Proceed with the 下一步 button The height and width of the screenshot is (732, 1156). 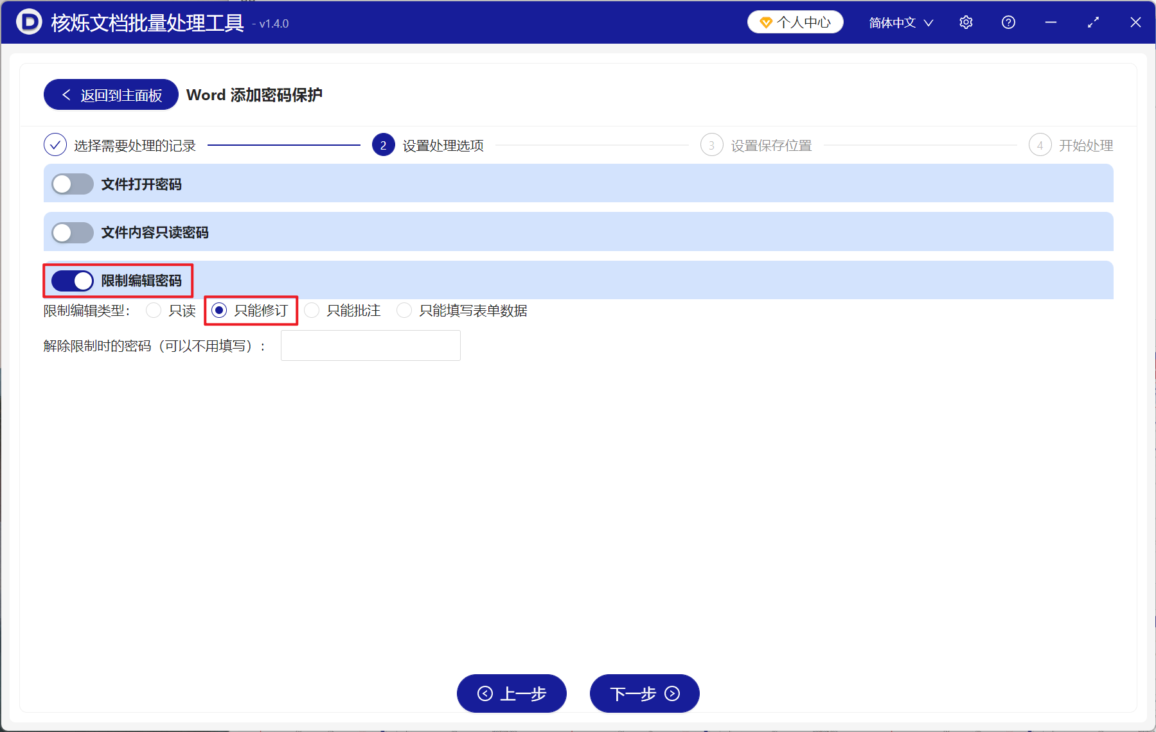pyautogui.click(x=644, y=693)
